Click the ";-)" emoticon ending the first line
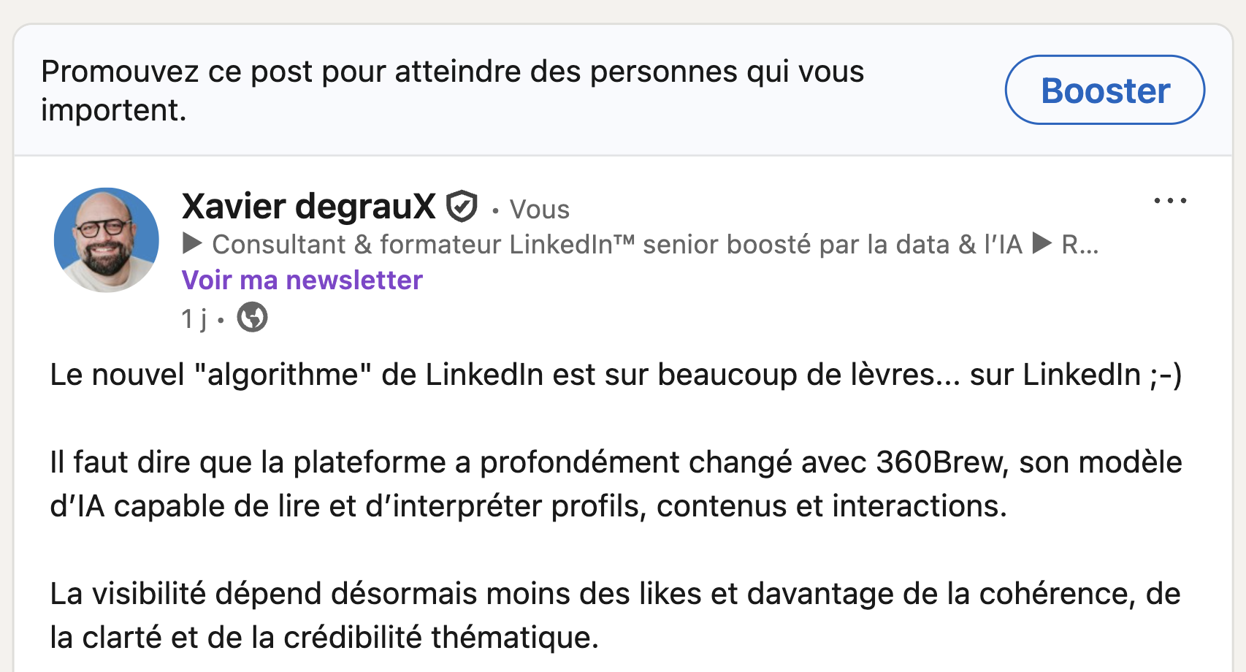 pyautogui.click(x=1165, y=375)
